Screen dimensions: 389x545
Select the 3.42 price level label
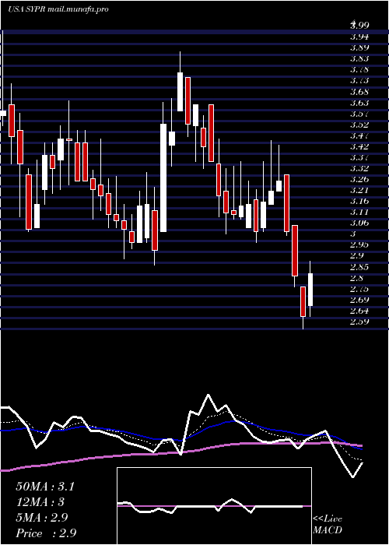point(359,146)
